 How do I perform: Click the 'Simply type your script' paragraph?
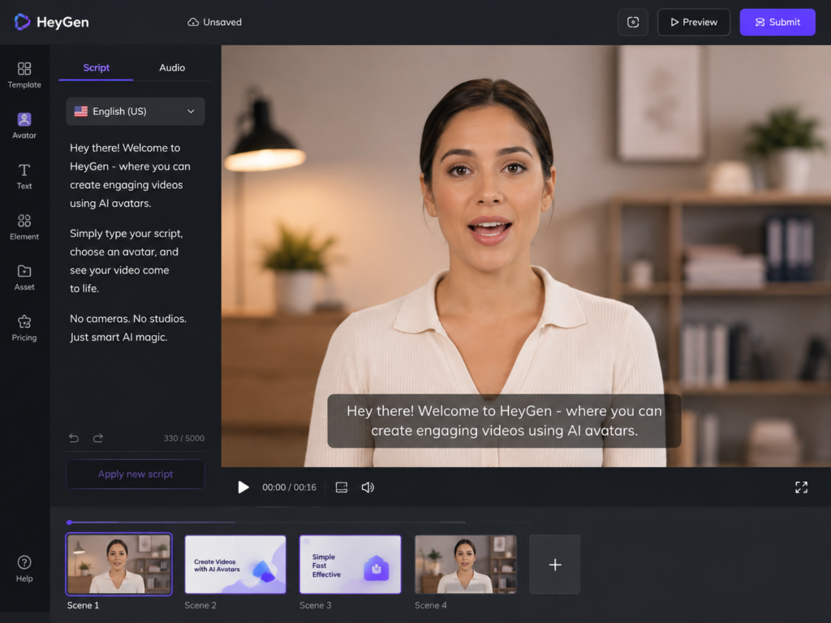[126, 260]
